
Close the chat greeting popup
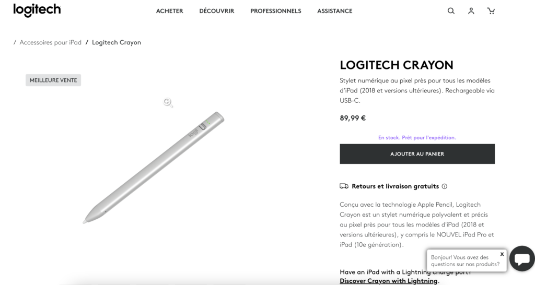(502, 254)
